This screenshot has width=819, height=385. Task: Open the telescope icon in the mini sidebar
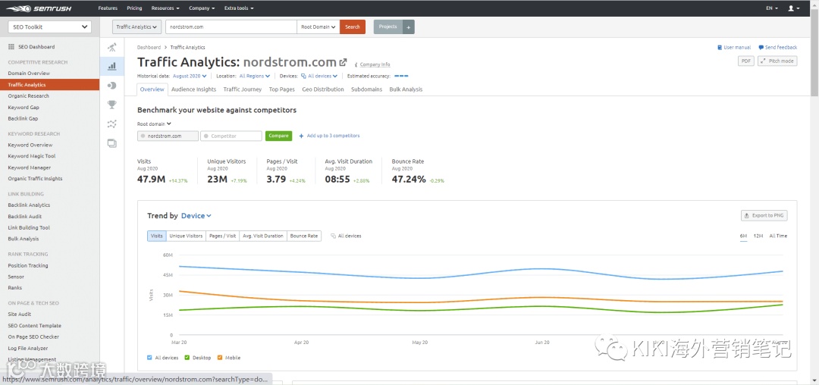(111, 48)
